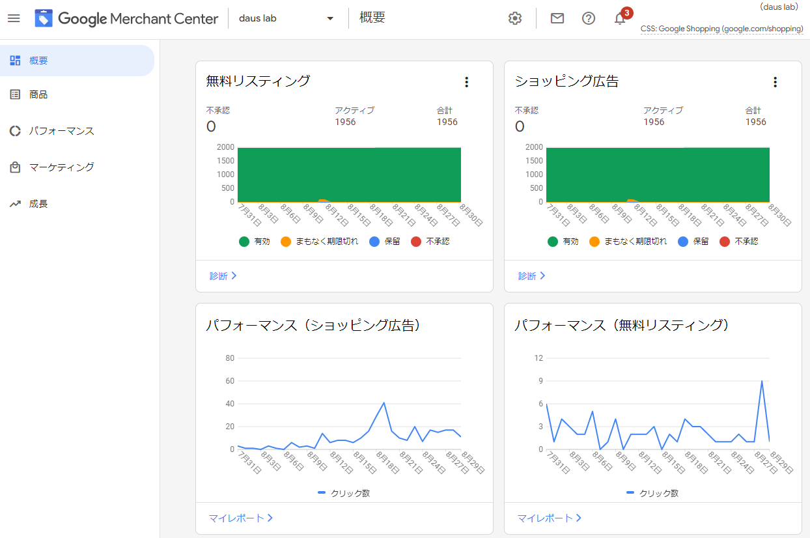Open the hamburger navigation menu
Screen dimensions: 810x538
[14, 18]
